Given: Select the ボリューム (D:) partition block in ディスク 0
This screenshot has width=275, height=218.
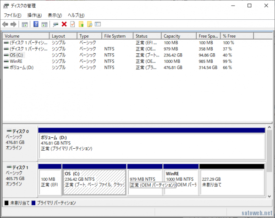Looking at the screenshot, I should 151,143.
